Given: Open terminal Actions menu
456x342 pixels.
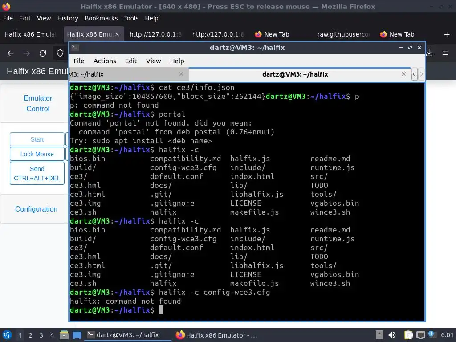Looking at the screenshot, I should coord(104,61).
